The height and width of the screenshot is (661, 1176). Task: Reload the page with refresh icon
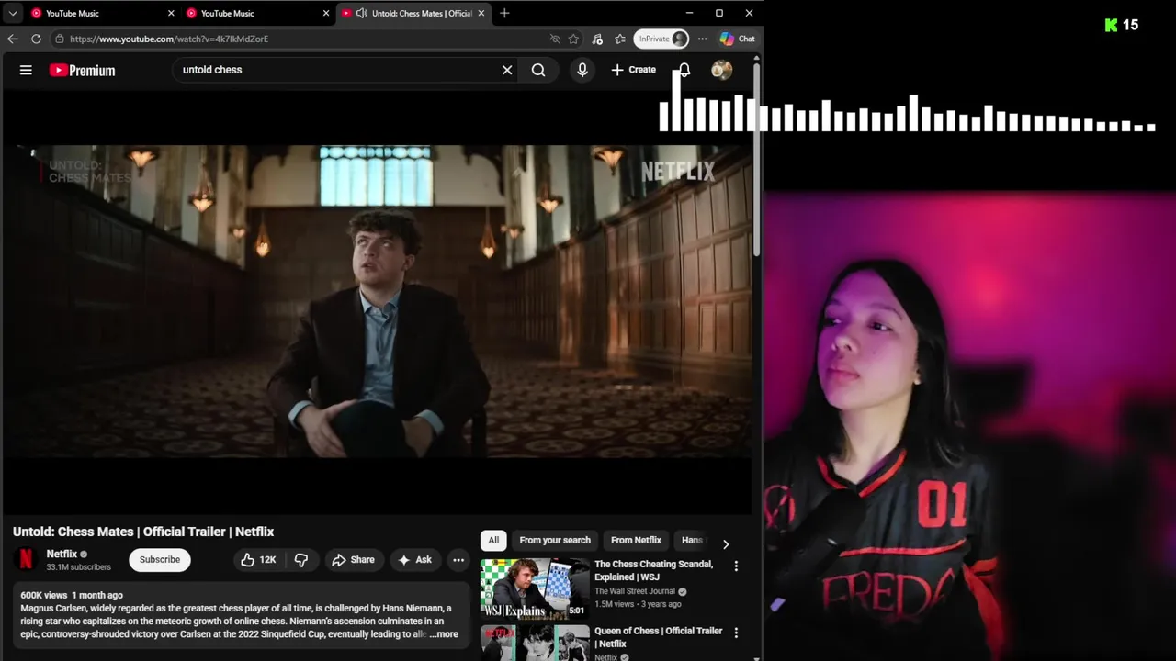tap(36, 39)
